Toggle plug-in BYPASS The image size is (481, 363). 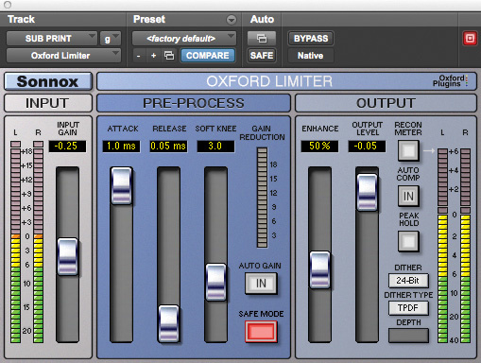tap(311, 39)
